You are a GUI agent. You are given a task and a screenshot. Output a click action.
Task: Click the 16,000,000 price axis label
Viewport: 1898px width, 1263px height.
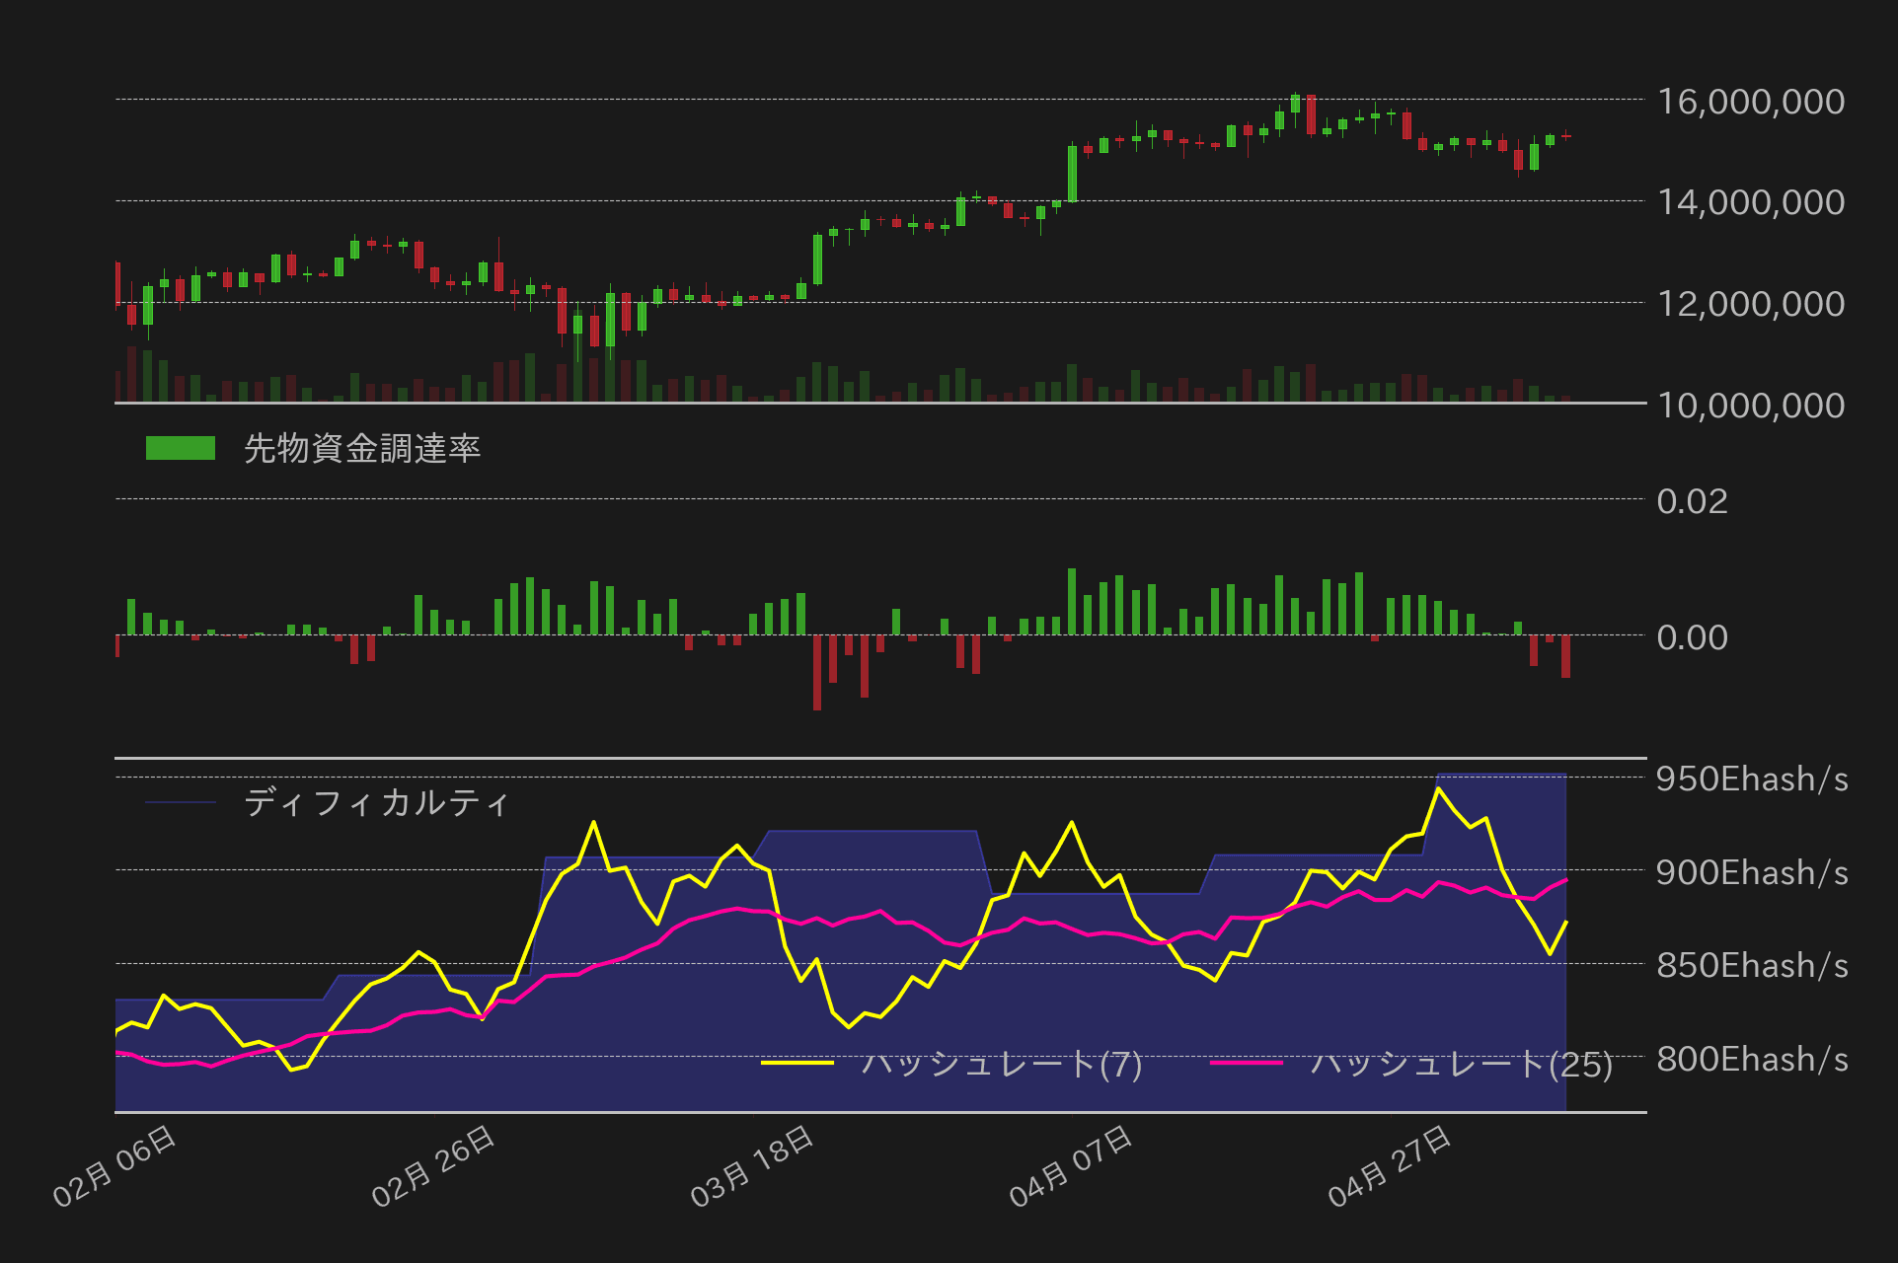1750,102
